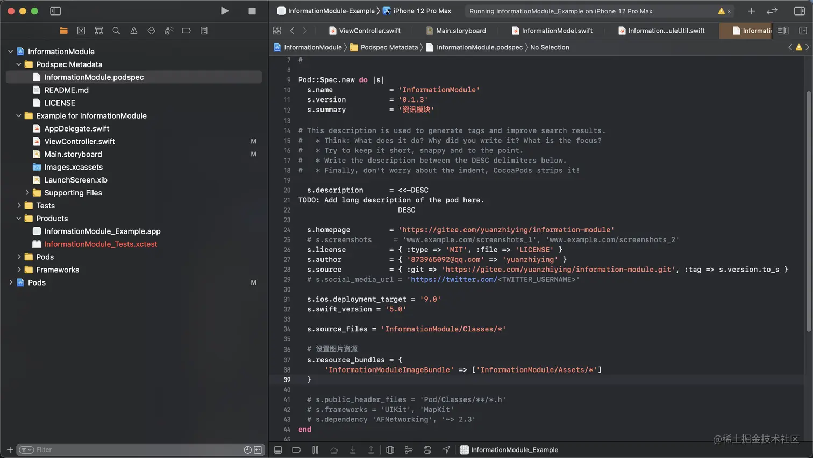Open the Issue navigator warning icon
The width and height of the screenshot is (813, 458).
pyautogui.click(x=134, y=31)
